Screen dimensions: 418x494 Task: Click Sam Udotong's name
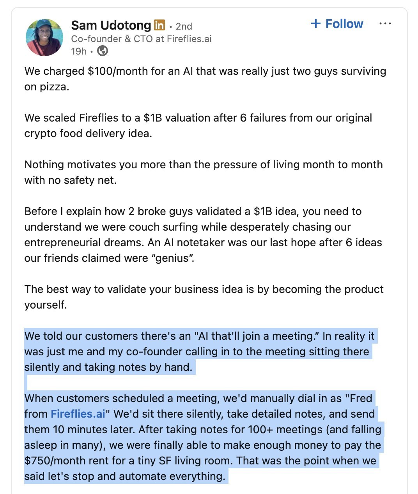click(x=110, y=25)
